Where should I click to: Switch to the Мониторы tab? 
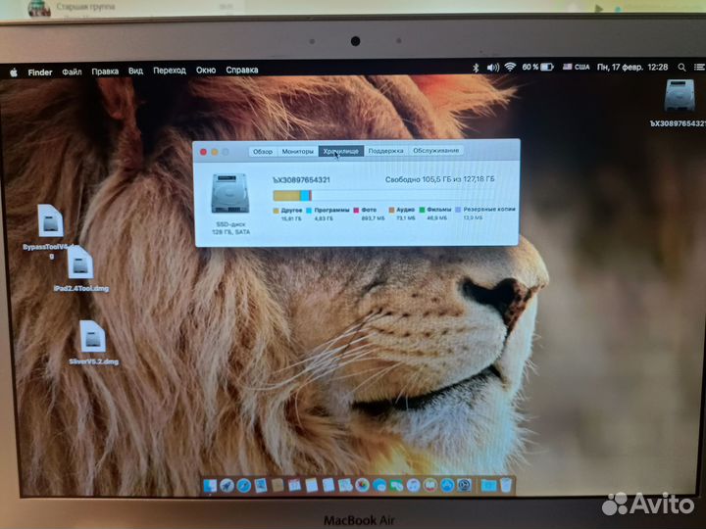[x=298, y=151]
